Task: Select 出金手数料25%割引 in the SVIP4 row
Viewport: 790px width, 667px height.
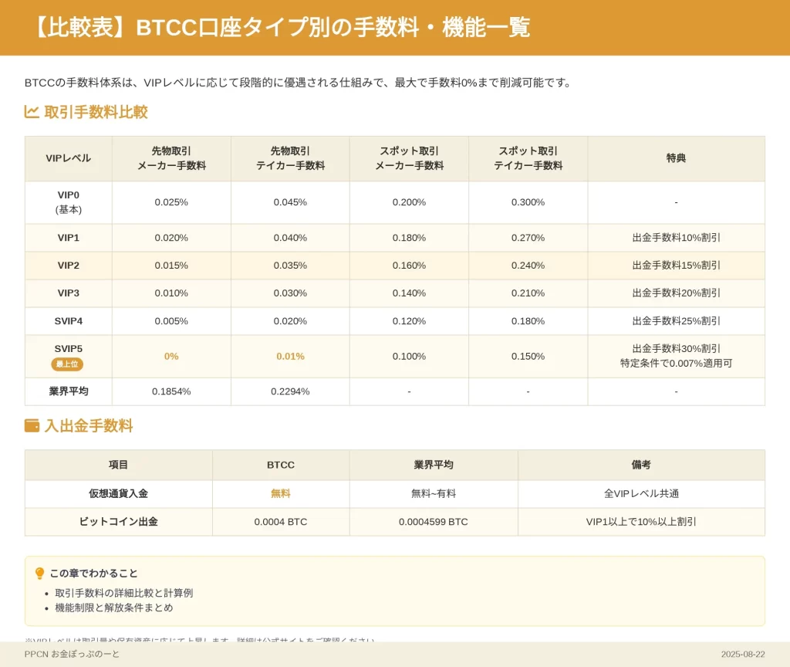Action: coord(676,320)
